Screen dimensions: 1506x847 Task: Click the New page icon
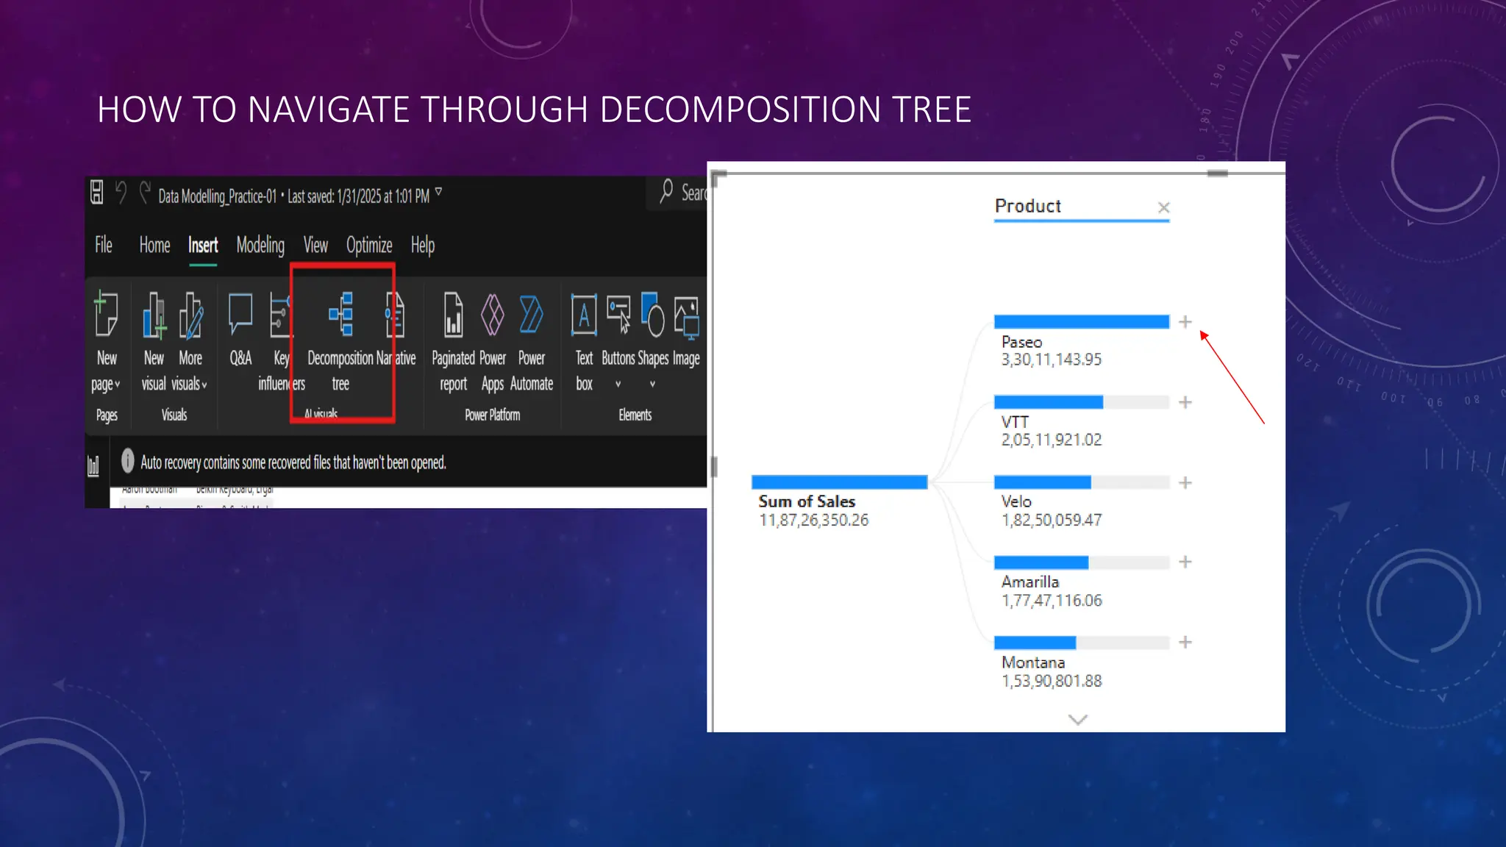coord(107,315)
